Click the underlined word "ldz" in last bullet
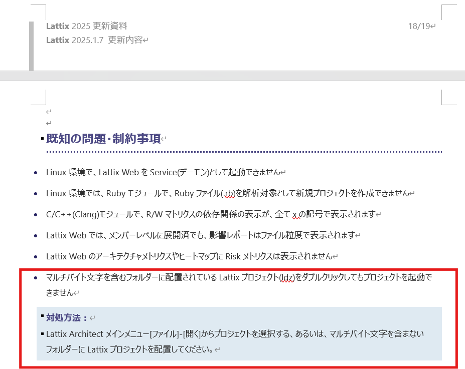The image size is (465, 369). coord(287,278)
